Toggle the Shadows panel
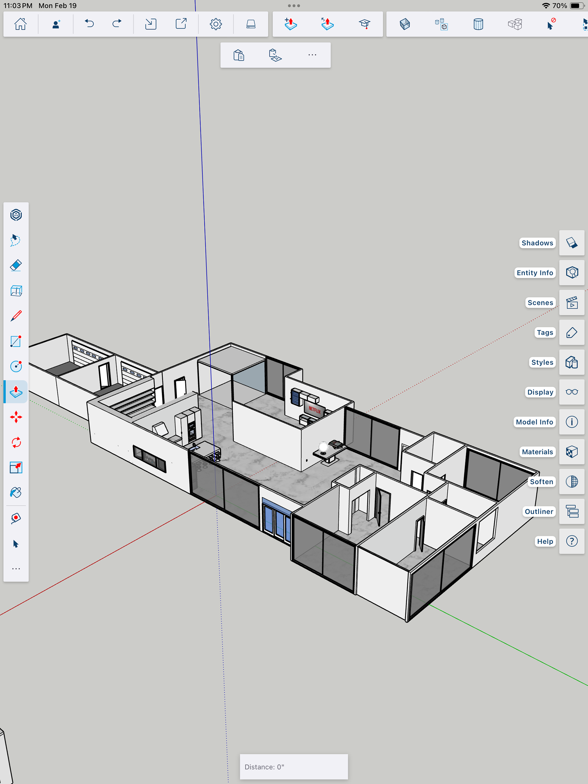This screenshot has height=784, width=588. 571,243
